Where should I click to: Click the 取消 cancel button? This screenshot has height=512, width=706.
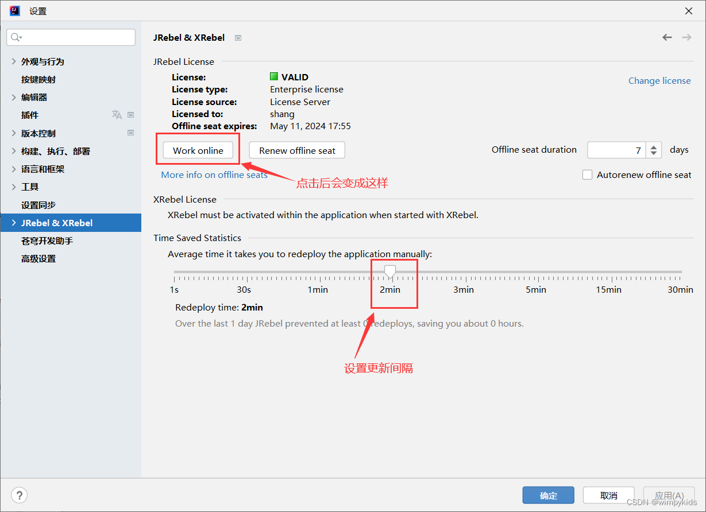(x=609, y=495)
